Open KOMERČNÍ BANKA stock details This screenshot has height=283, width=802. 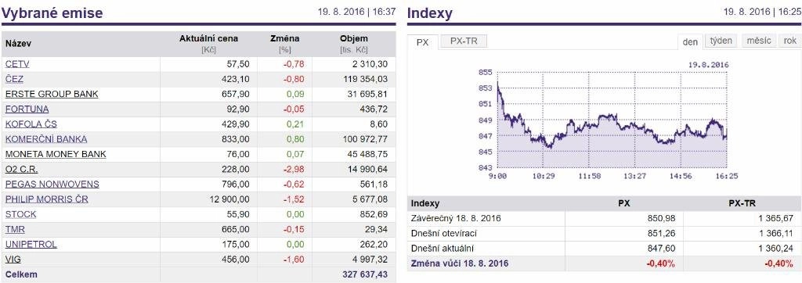pos(46,139)
